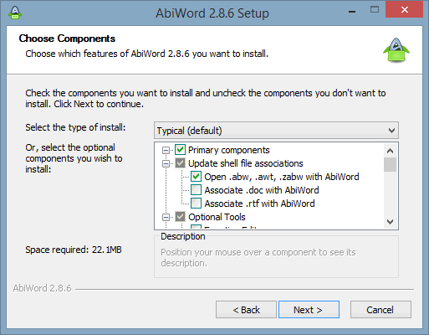Image resolution: width=429 pixels, height=335 pixels.
Task: Enable Associate .rtf with AbiWord
Action: (x=196, y=204)
